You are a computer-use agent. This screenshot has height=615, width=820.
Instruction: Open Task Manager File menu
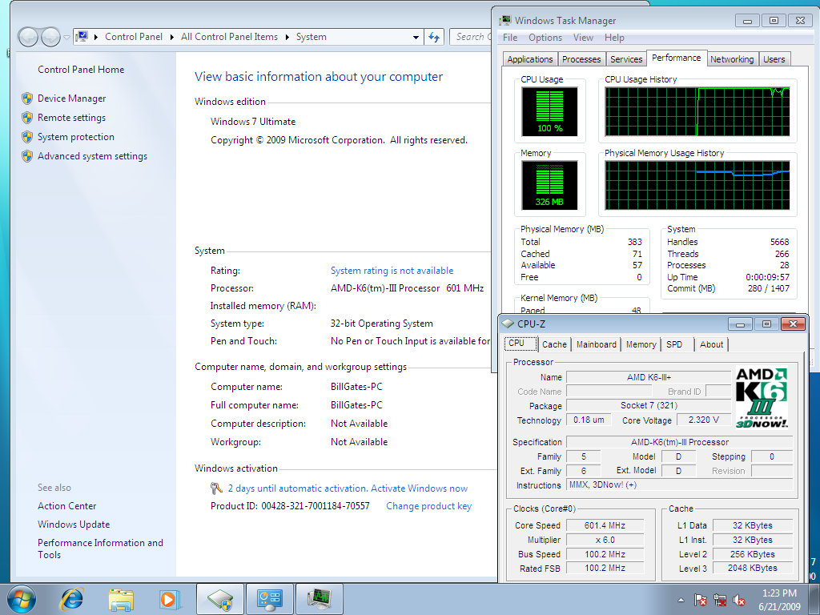[x=510, y=38]
